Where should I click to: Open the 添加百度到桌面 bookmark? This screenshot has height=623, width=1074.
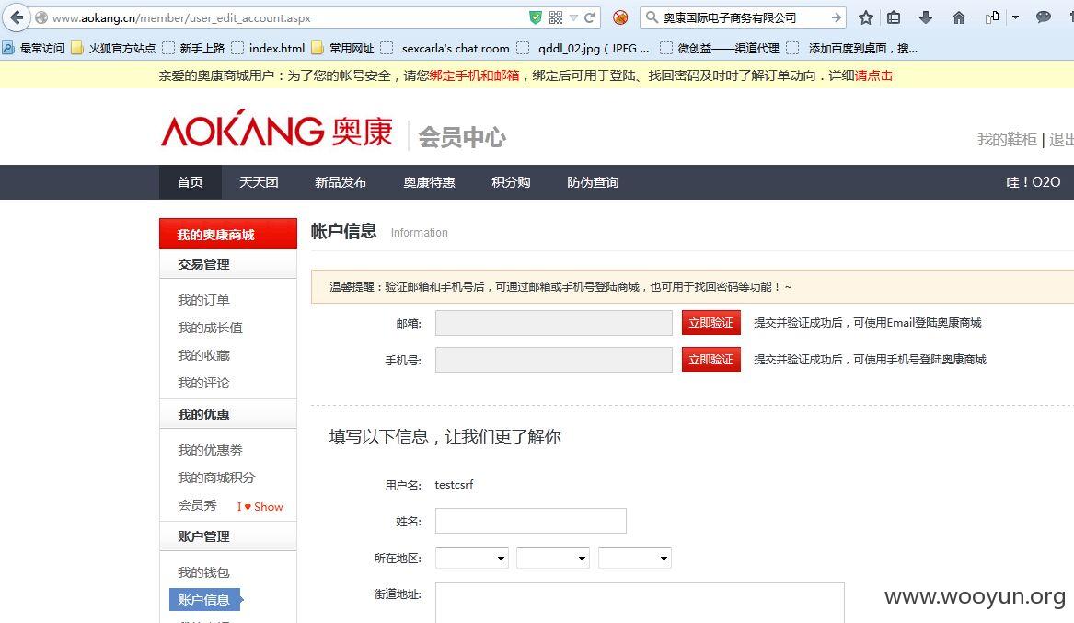point(852,48)
